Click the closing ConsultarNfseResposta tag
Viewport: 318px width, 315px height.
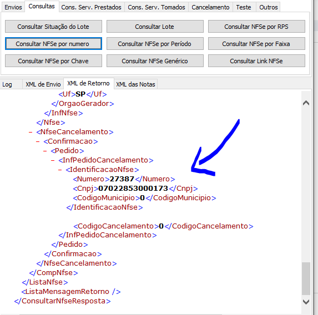coord(63,301)
